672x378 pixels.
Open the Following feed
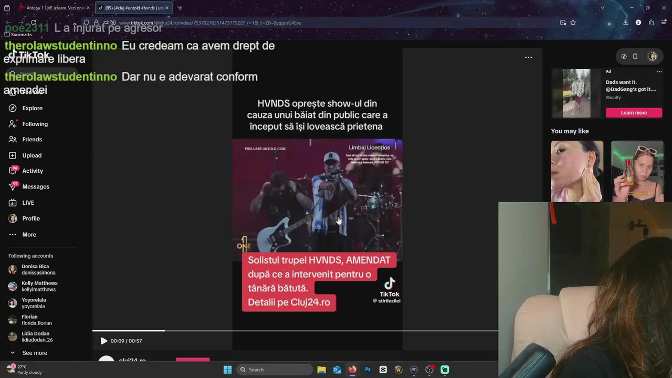(28, 124)
